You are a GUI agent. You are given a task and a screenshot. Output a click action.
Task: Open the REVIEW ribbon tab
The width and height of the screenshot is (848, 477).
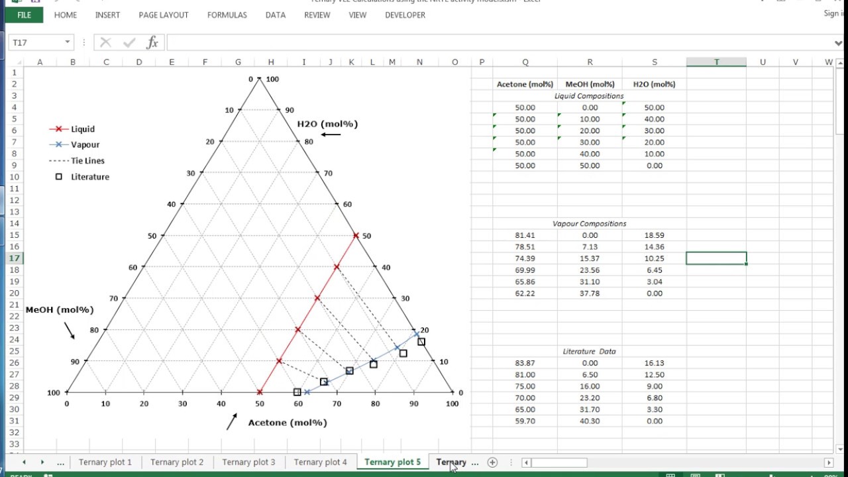coord(317,15)
